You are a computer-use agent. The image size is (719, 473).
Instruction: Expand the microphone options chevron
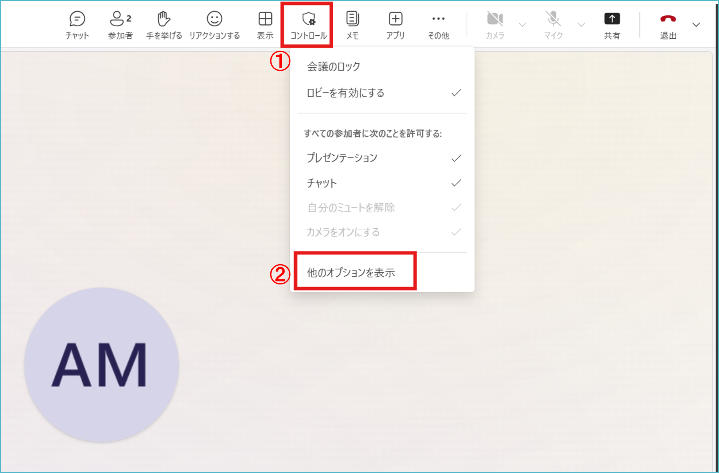point(581,25)
